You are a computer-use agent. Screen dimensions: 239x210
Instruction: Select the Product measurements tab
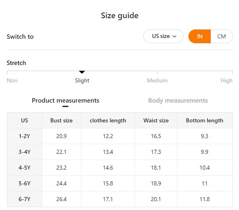(x=65, y=101)
